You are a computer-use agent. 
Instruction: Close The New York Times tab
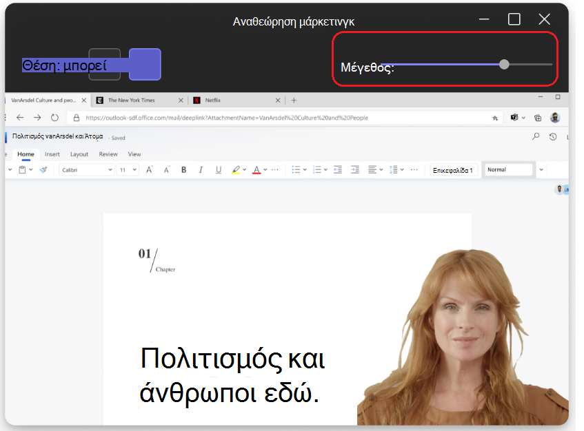[x=181, y=100]
